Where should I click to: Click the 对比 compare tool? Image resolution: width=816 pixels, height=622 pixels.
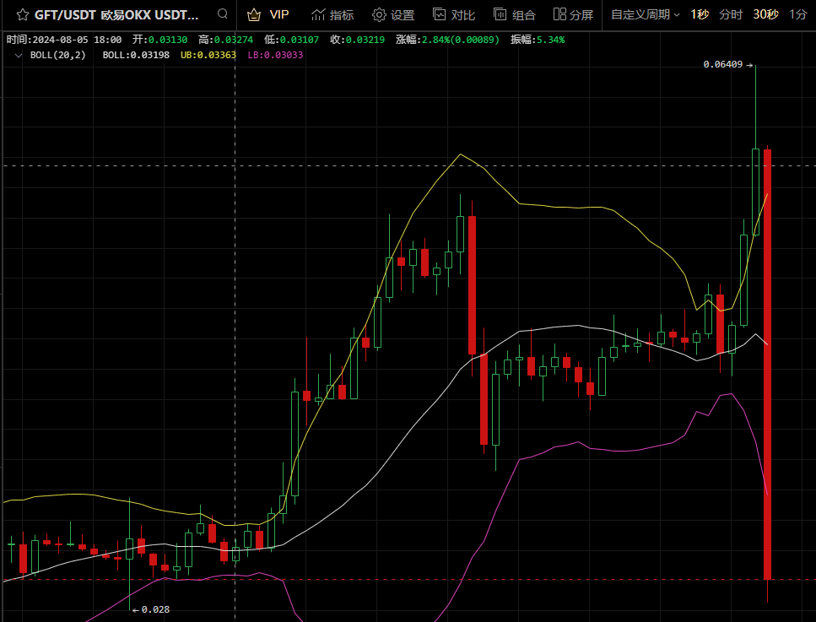(454, 14)
